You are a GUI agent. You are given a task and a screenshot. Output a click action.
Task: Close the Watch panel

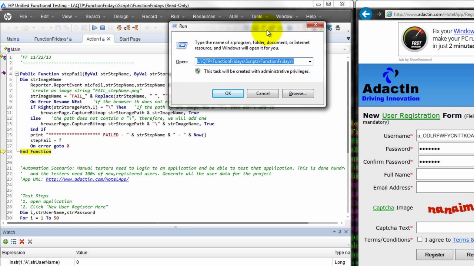coord(346,232)
